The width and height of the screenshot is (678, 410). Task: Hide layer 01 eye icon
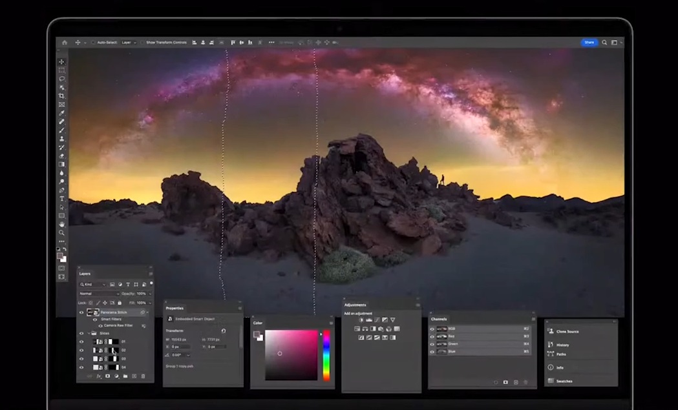coord(81,342)
